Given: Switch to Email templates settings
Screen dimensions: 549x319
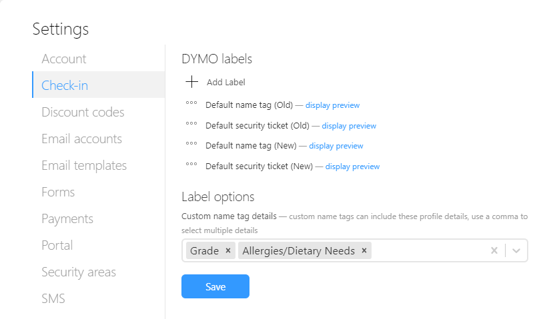Looking at the screenshot, I should [84, 165].
